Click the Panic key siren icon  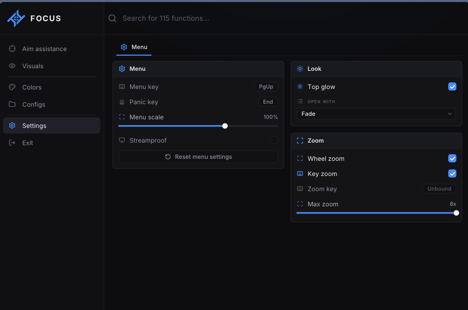coord(122,102)
